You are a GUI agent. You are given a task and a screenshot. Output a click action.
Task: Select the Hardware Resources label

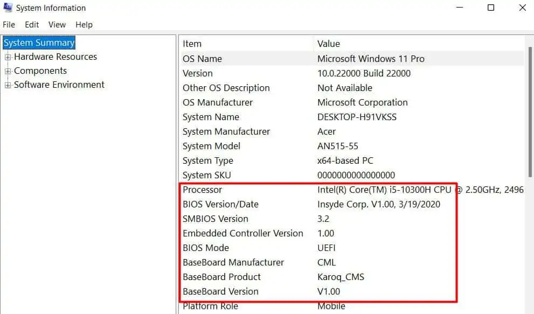56,57
